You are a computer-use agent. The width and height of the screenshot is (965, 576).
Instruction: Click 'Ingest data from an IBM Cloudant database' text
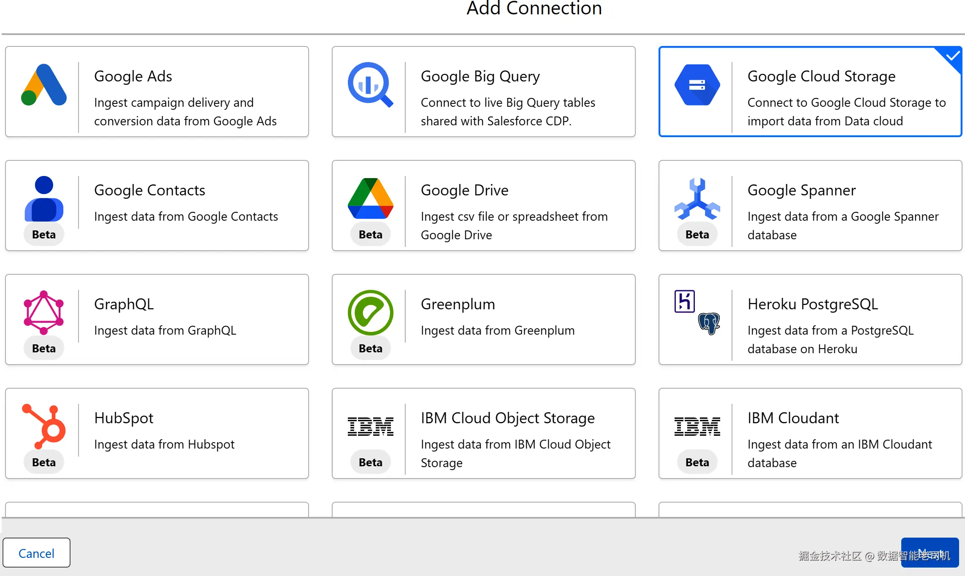840,453
